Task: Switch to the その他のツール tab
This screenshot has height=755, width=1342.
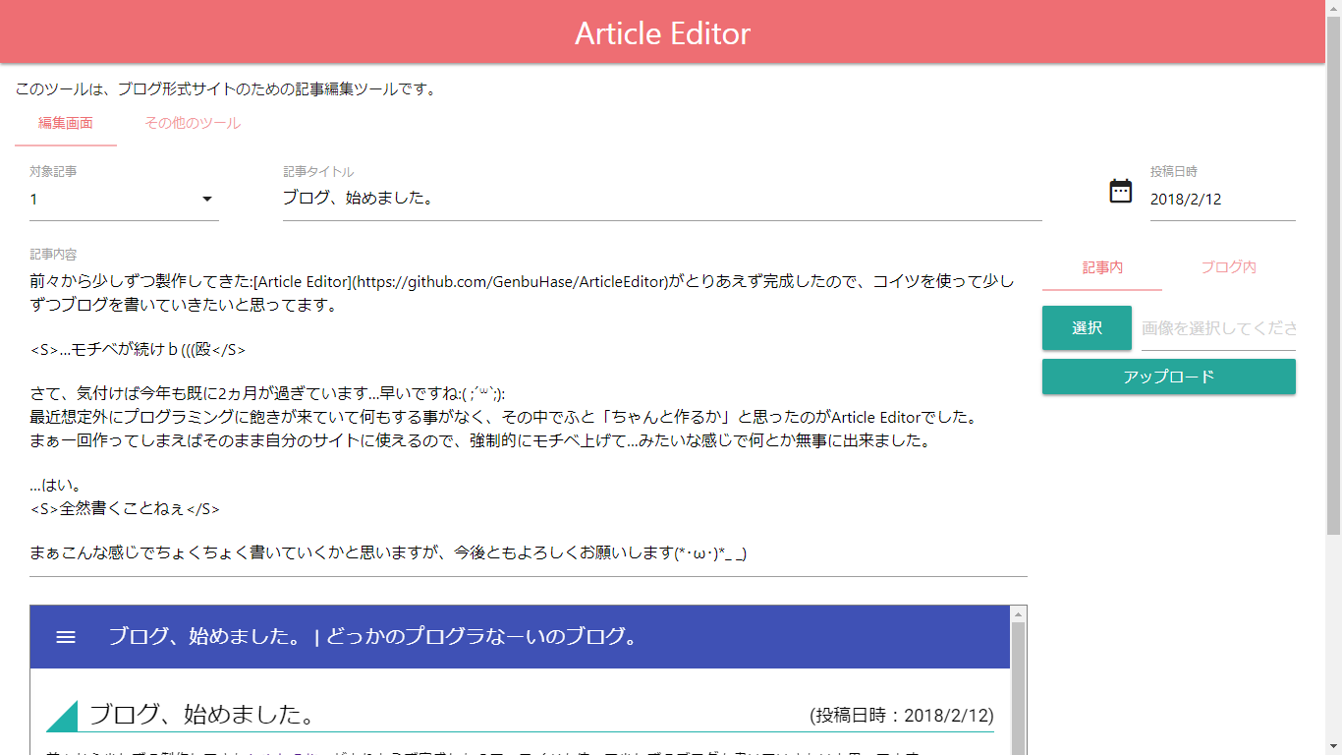Action: 193,124
